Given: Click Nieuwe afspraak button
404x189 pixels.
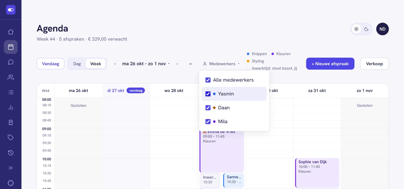Looking at the screenshot, I should 330,64.
